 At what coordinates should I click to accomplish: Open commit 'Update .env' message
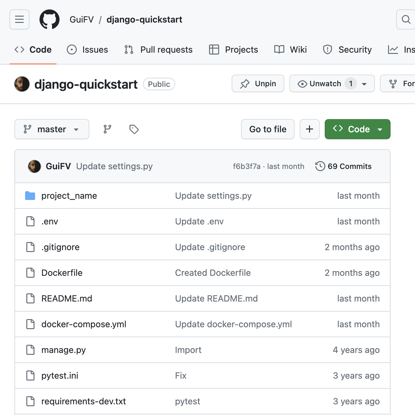[x=199, y=221]
